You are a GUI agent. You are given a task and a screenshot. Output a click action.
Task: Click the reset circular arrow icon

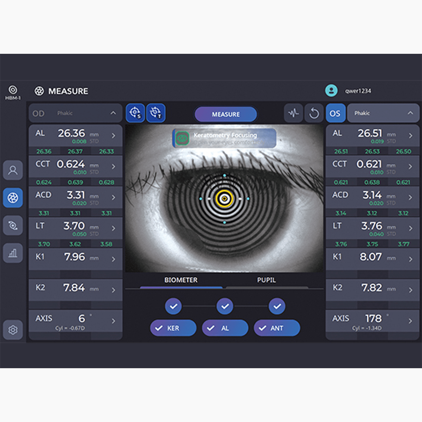tap(314, 113)
